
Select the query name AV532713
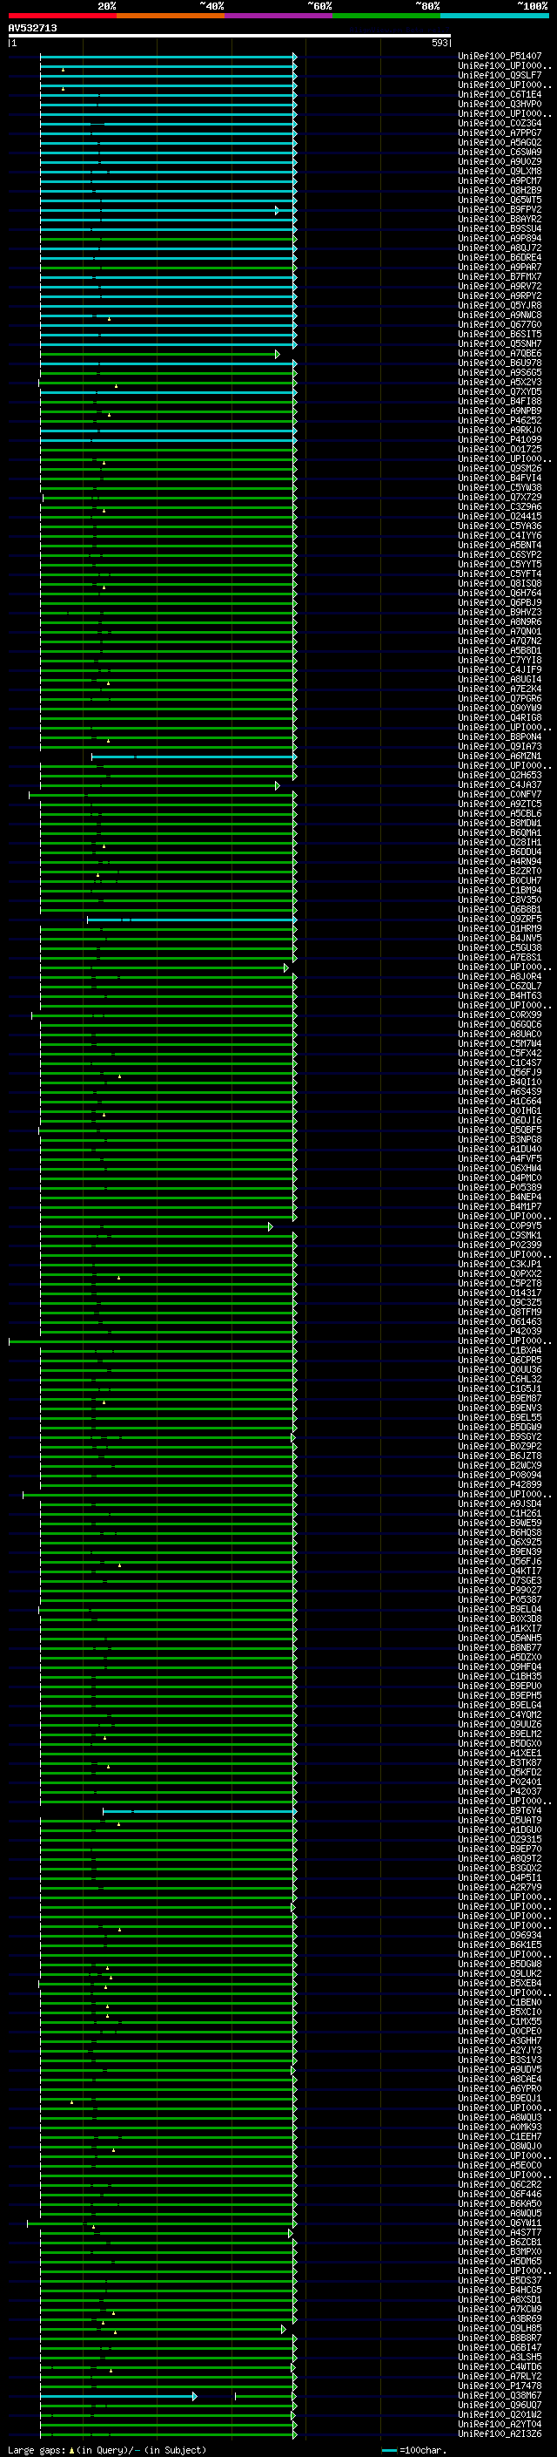point(32,28)
